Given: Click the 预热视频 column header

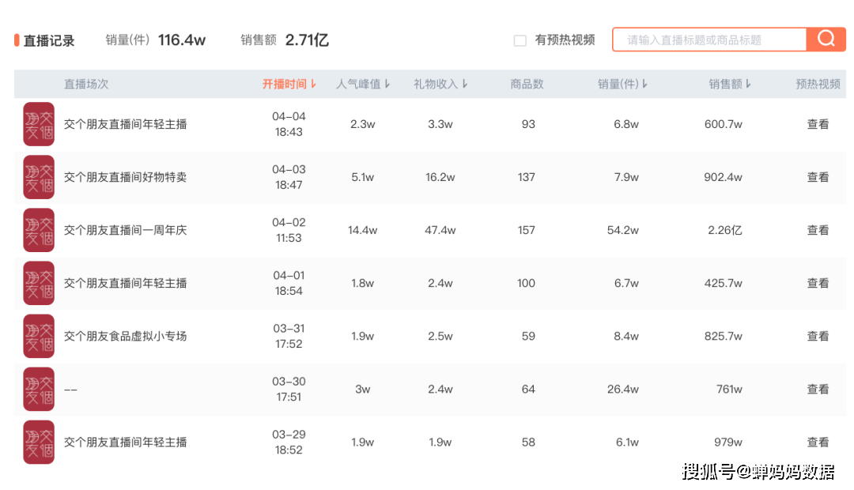Looking at the screenshot, I should coord(818,84).
